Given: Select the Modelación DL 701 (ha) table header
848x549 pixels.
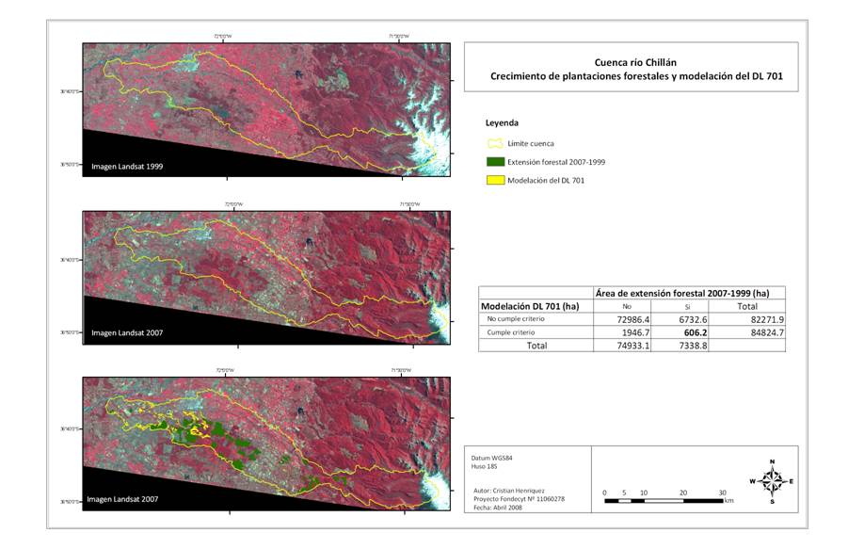Looking at the screenshot, I should click(531, 306).
